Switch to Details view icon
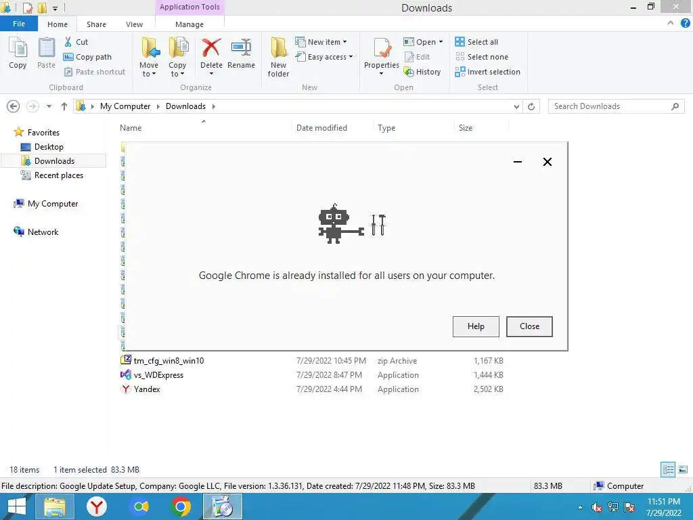Image resolution: width=693 pixels, height=520 pixels. [x=668, y=470]
